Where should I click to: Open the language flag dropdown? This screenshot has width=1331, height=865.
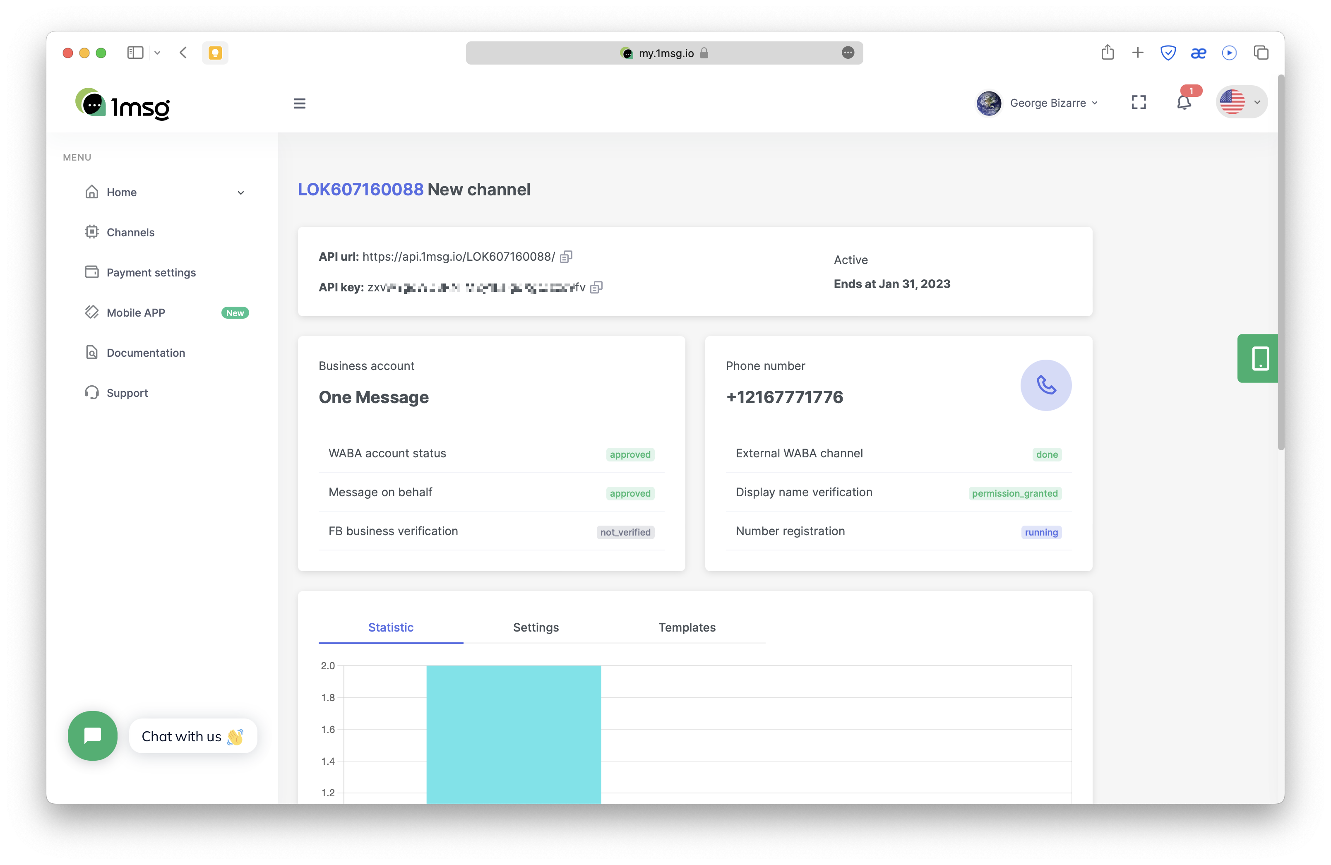[1241, 102]
